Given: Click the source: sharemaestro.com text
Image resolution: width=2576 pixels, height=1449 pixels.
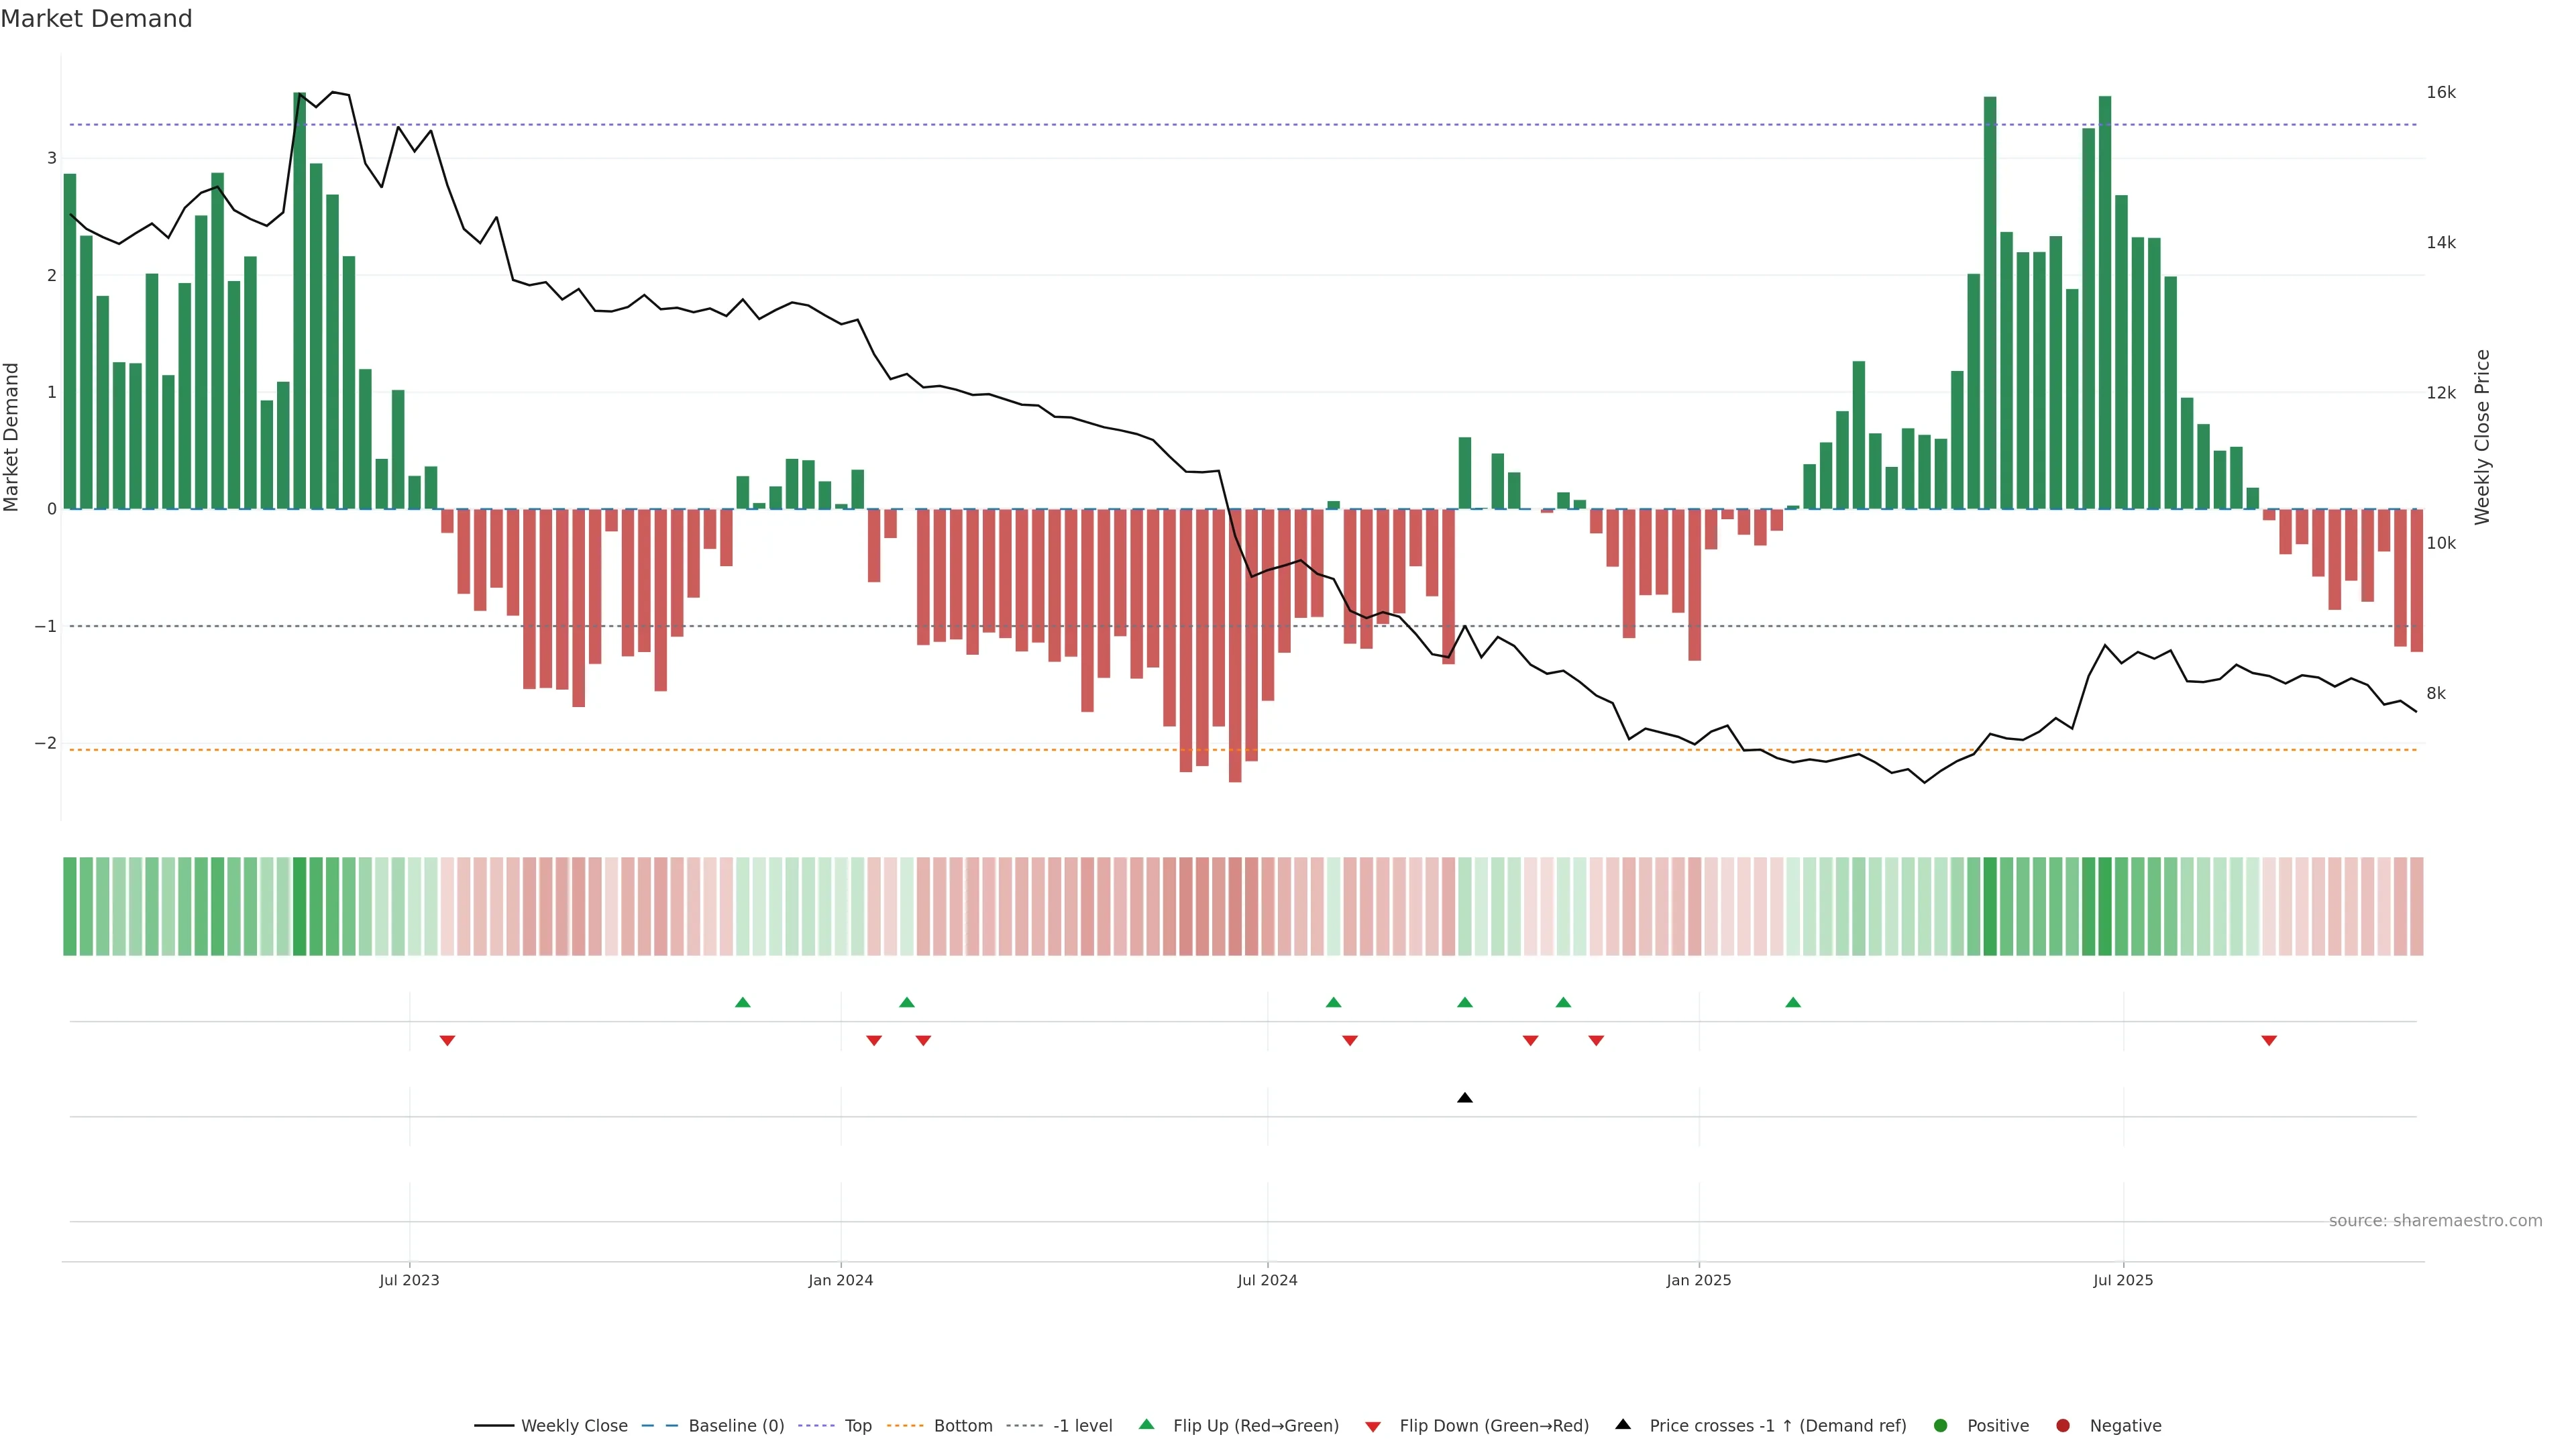Looking at the screenshot, I should coord(2435,1220).
